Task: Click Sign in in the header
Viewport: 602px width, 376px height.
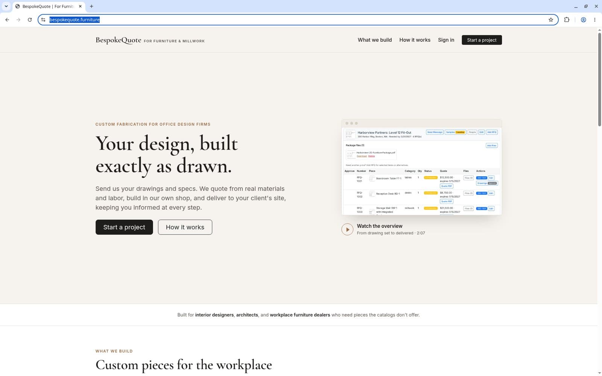Action: coord(446,40)
